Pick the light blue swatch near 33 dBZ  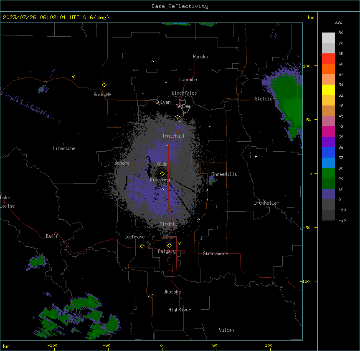click(x=328, y=163)
